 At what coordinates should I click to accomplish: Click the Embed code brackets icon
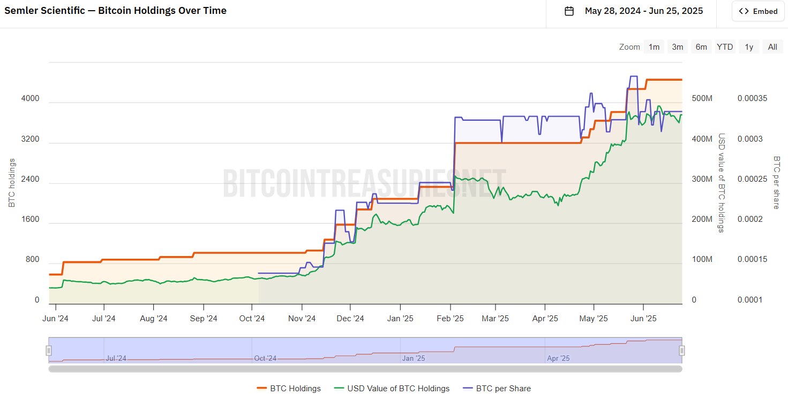tap(744, 11)
